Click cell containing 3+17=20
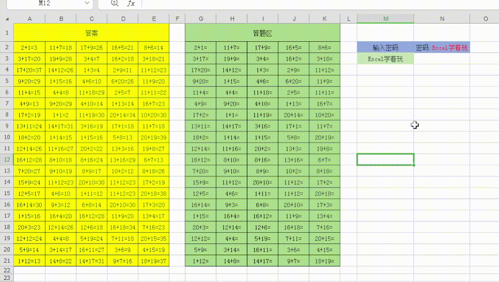Viewport: 499px width, 282px height. point(29,59)
